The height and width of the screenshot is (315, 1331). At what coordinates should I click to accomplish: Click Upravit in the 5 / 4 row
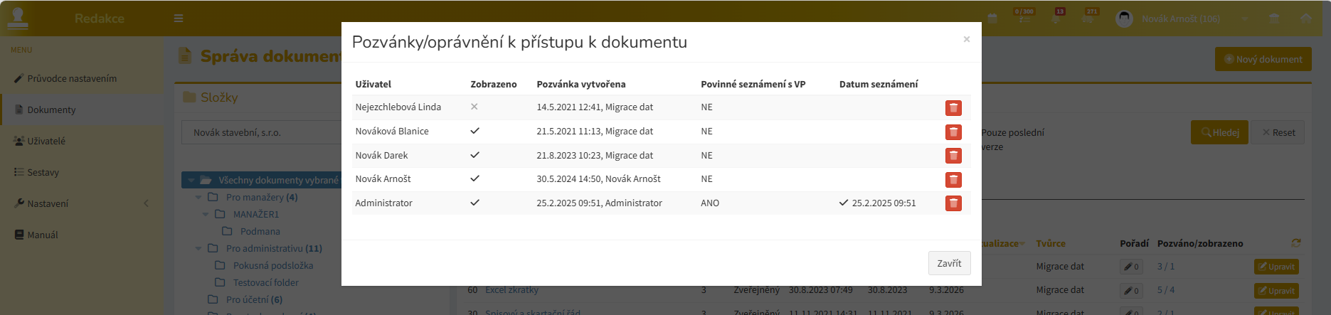tap(1276, 291)
